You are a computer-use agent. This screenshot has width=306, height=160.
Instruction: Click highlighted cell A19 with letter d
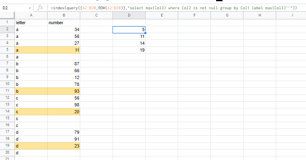coord(31,146)
